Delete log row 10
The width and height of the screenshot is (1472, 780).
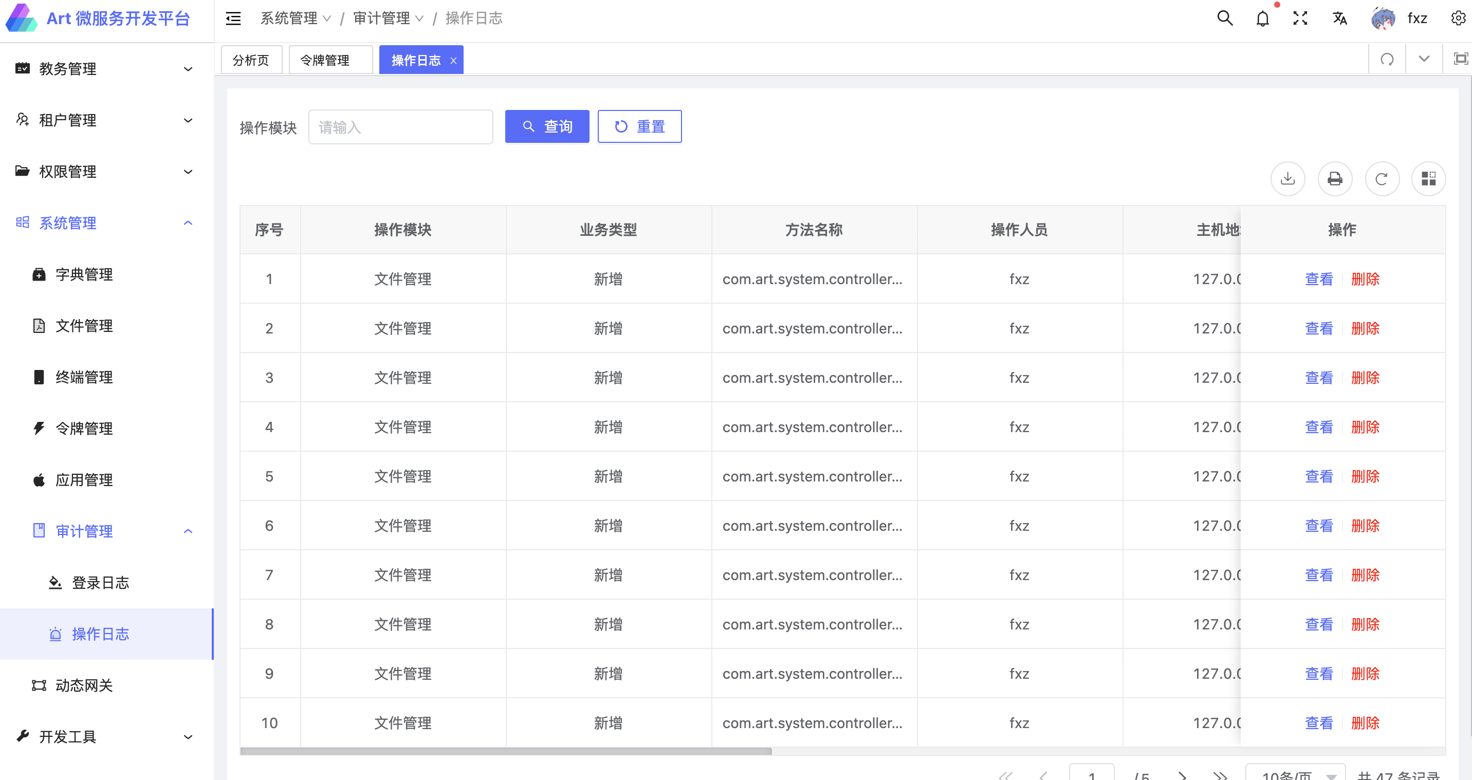pyautogui.click(x=1365, y=723)
